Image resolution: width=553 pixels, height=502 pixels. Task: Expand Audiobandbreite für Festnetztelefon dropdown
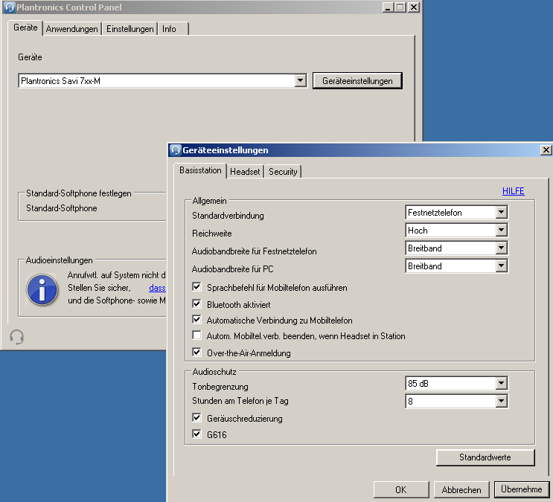click(x=456, y=248)
